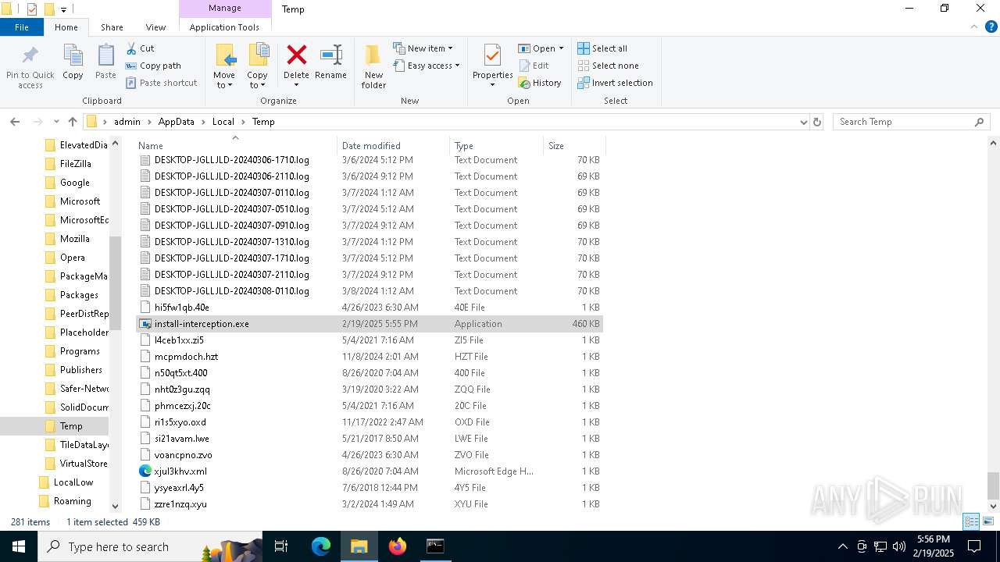Select DESKTOP-JGLLJLD-20240308-0110.log file
Image resolution: width=1000 pixels, height=562 pixels.
pos(369,291)
